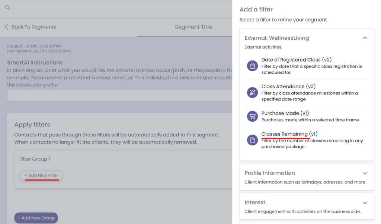Click the document icon for Classes Remaining
This screenshot has width=381, height=224.
[x=252, y=140]
